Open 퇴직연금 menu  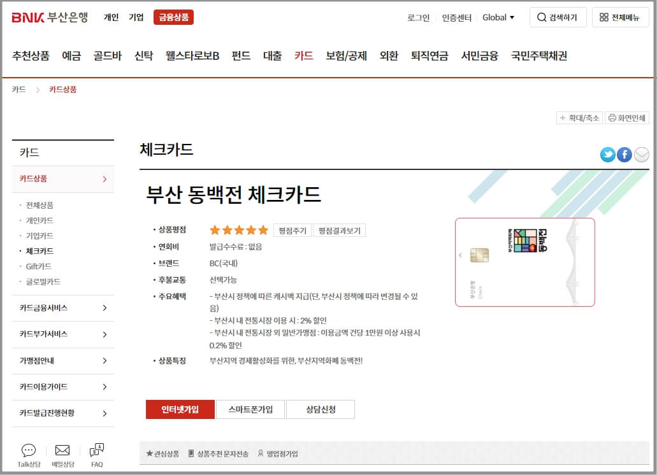[430, 55]
